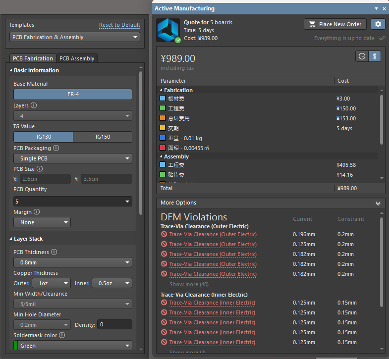Screen dimensions: 389x359
Task: Open the Templates dropdown PCB Fabrication & Assembly
Action: (75, 37)
